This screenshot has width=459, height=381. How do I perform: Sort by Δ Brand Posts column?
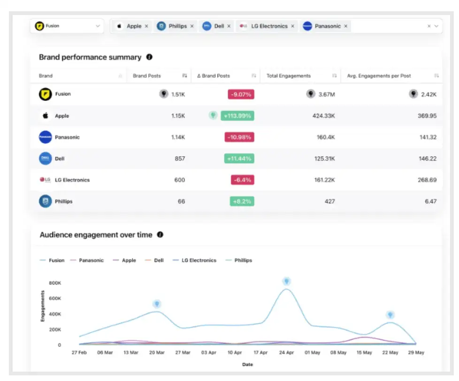point(254,76)
